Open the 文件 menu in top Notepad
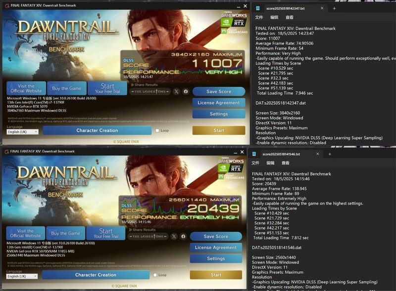This screenshot has width=396, height=291. 259,17
